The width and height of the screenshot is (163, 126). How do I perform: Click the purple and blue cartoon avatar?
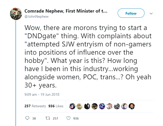coord(102,106)
